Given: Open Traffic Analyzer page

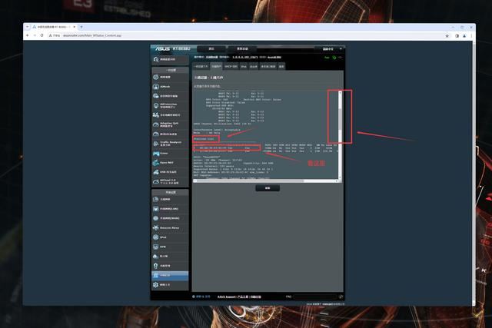Looking at the screenshot, I should (170, 142).
